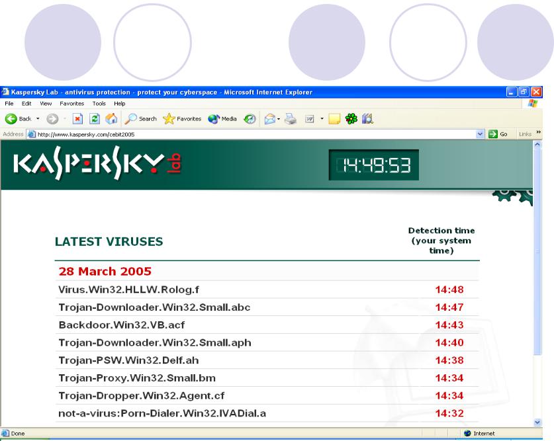The height and width of the screenshot is (441, 554).
Task: Print the page with the printer icon
Action: (291, 119)
